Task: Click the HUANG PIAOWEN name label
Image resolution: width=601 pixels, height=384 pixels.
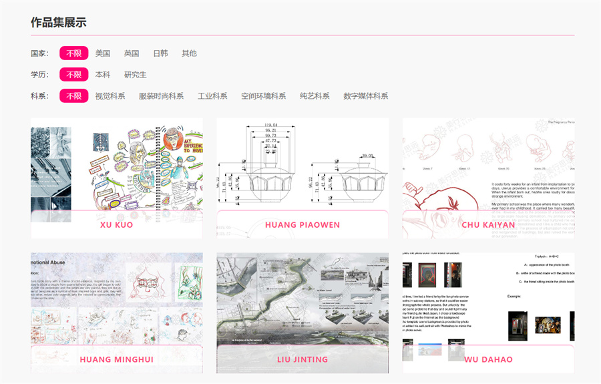Action: [303, 225]
